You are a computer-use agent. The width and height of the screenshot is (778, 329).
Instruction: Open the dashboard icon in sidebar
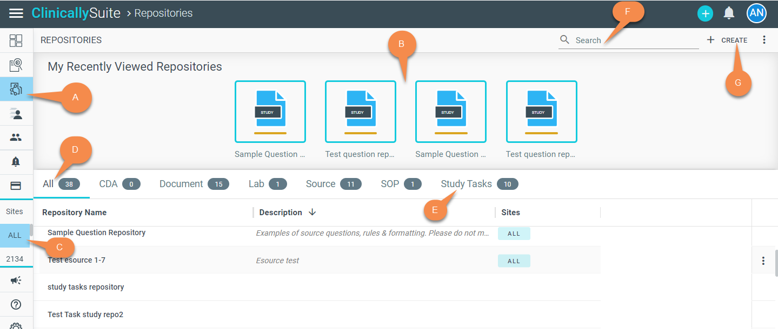[16, 40]
